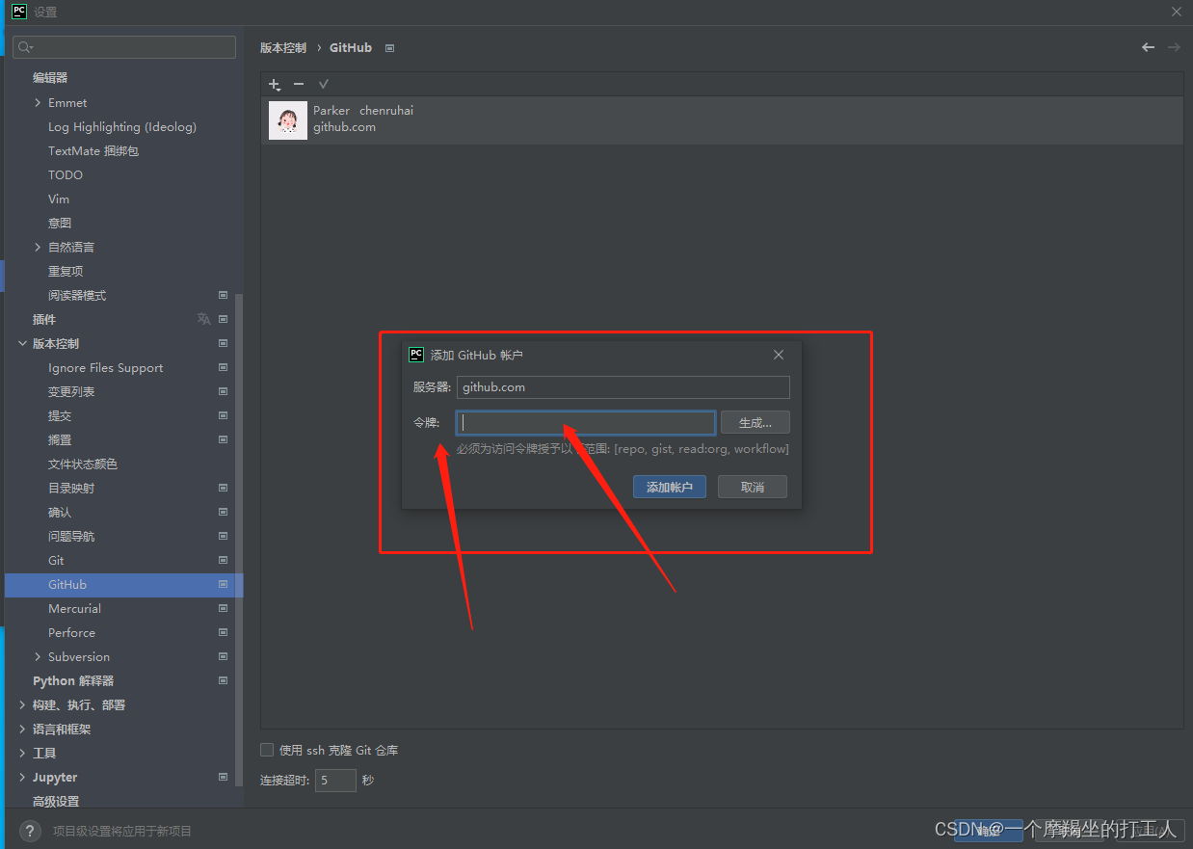Click the project-level icon on 问题导航 row

click(223, 536)
